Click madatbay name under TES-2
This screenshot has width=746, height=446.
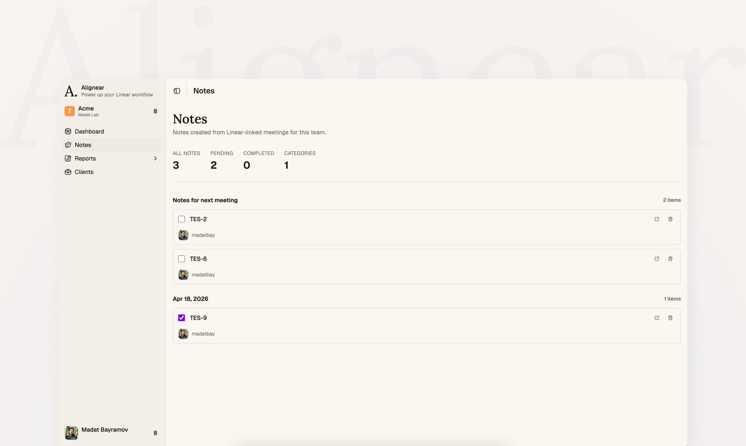coord(203,235)
